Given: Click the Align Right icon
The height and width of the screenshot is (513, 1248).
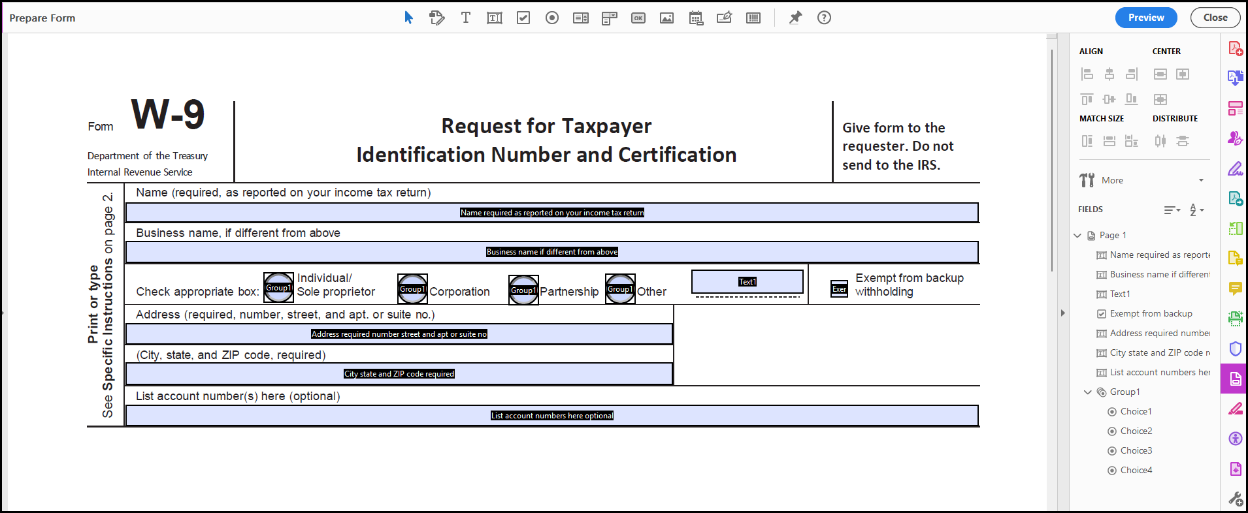Looking at the screenshot, I should [1132, 74].
